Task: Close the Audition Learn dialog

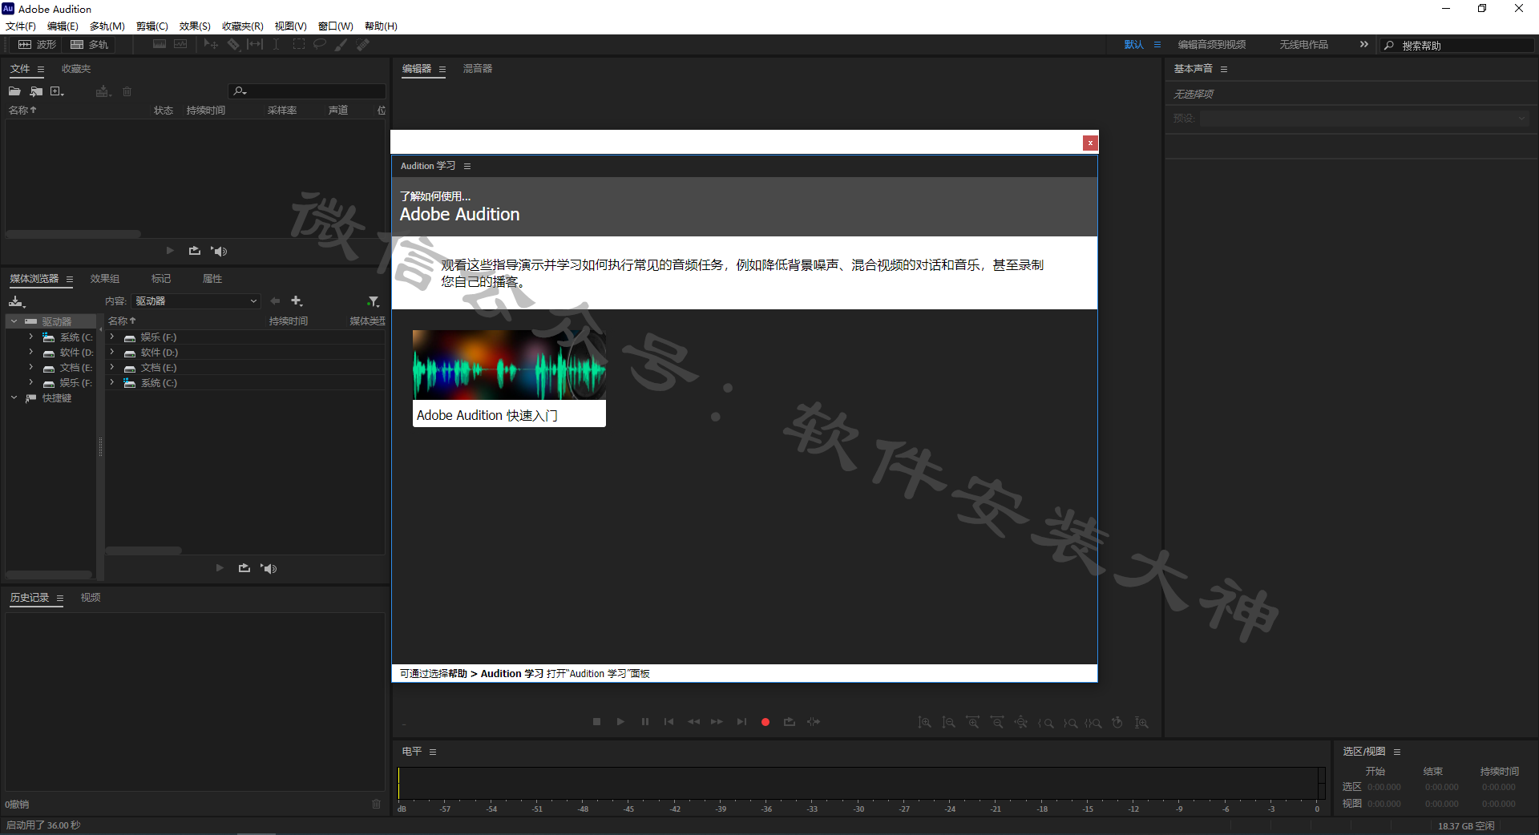Action: pos(1090,143)
